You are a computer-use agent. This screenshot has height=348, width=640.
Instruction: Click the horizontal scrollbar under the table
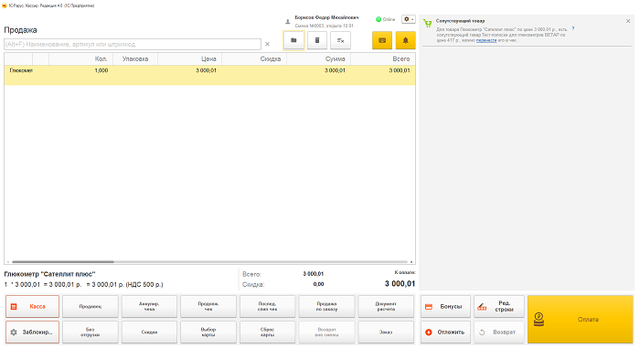coord(63,262)
